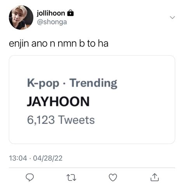
Task: Click the padlock icon beside jollihoon
Action: pyautogui.click(x=71, y=13)
